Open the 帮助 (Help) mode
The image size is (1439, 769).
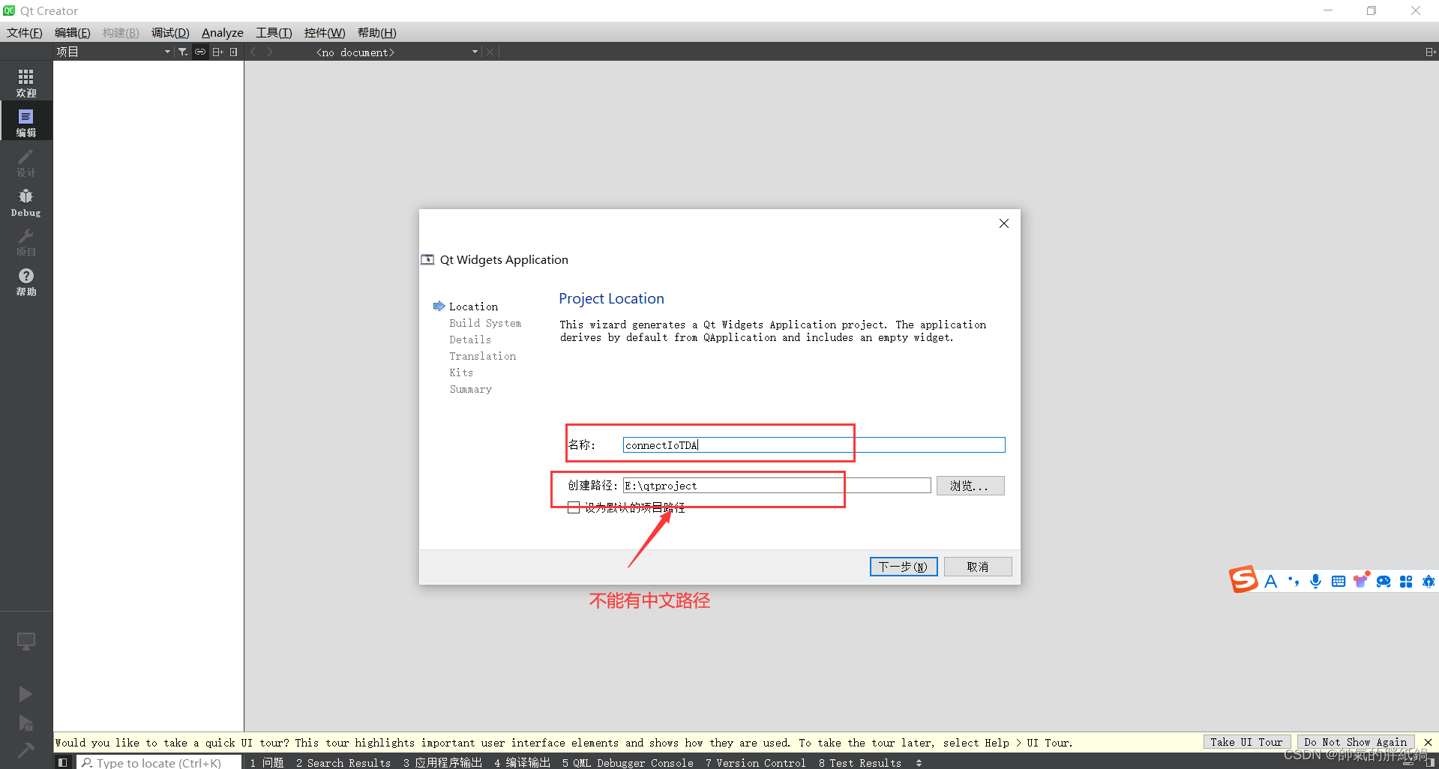(25, 281)
